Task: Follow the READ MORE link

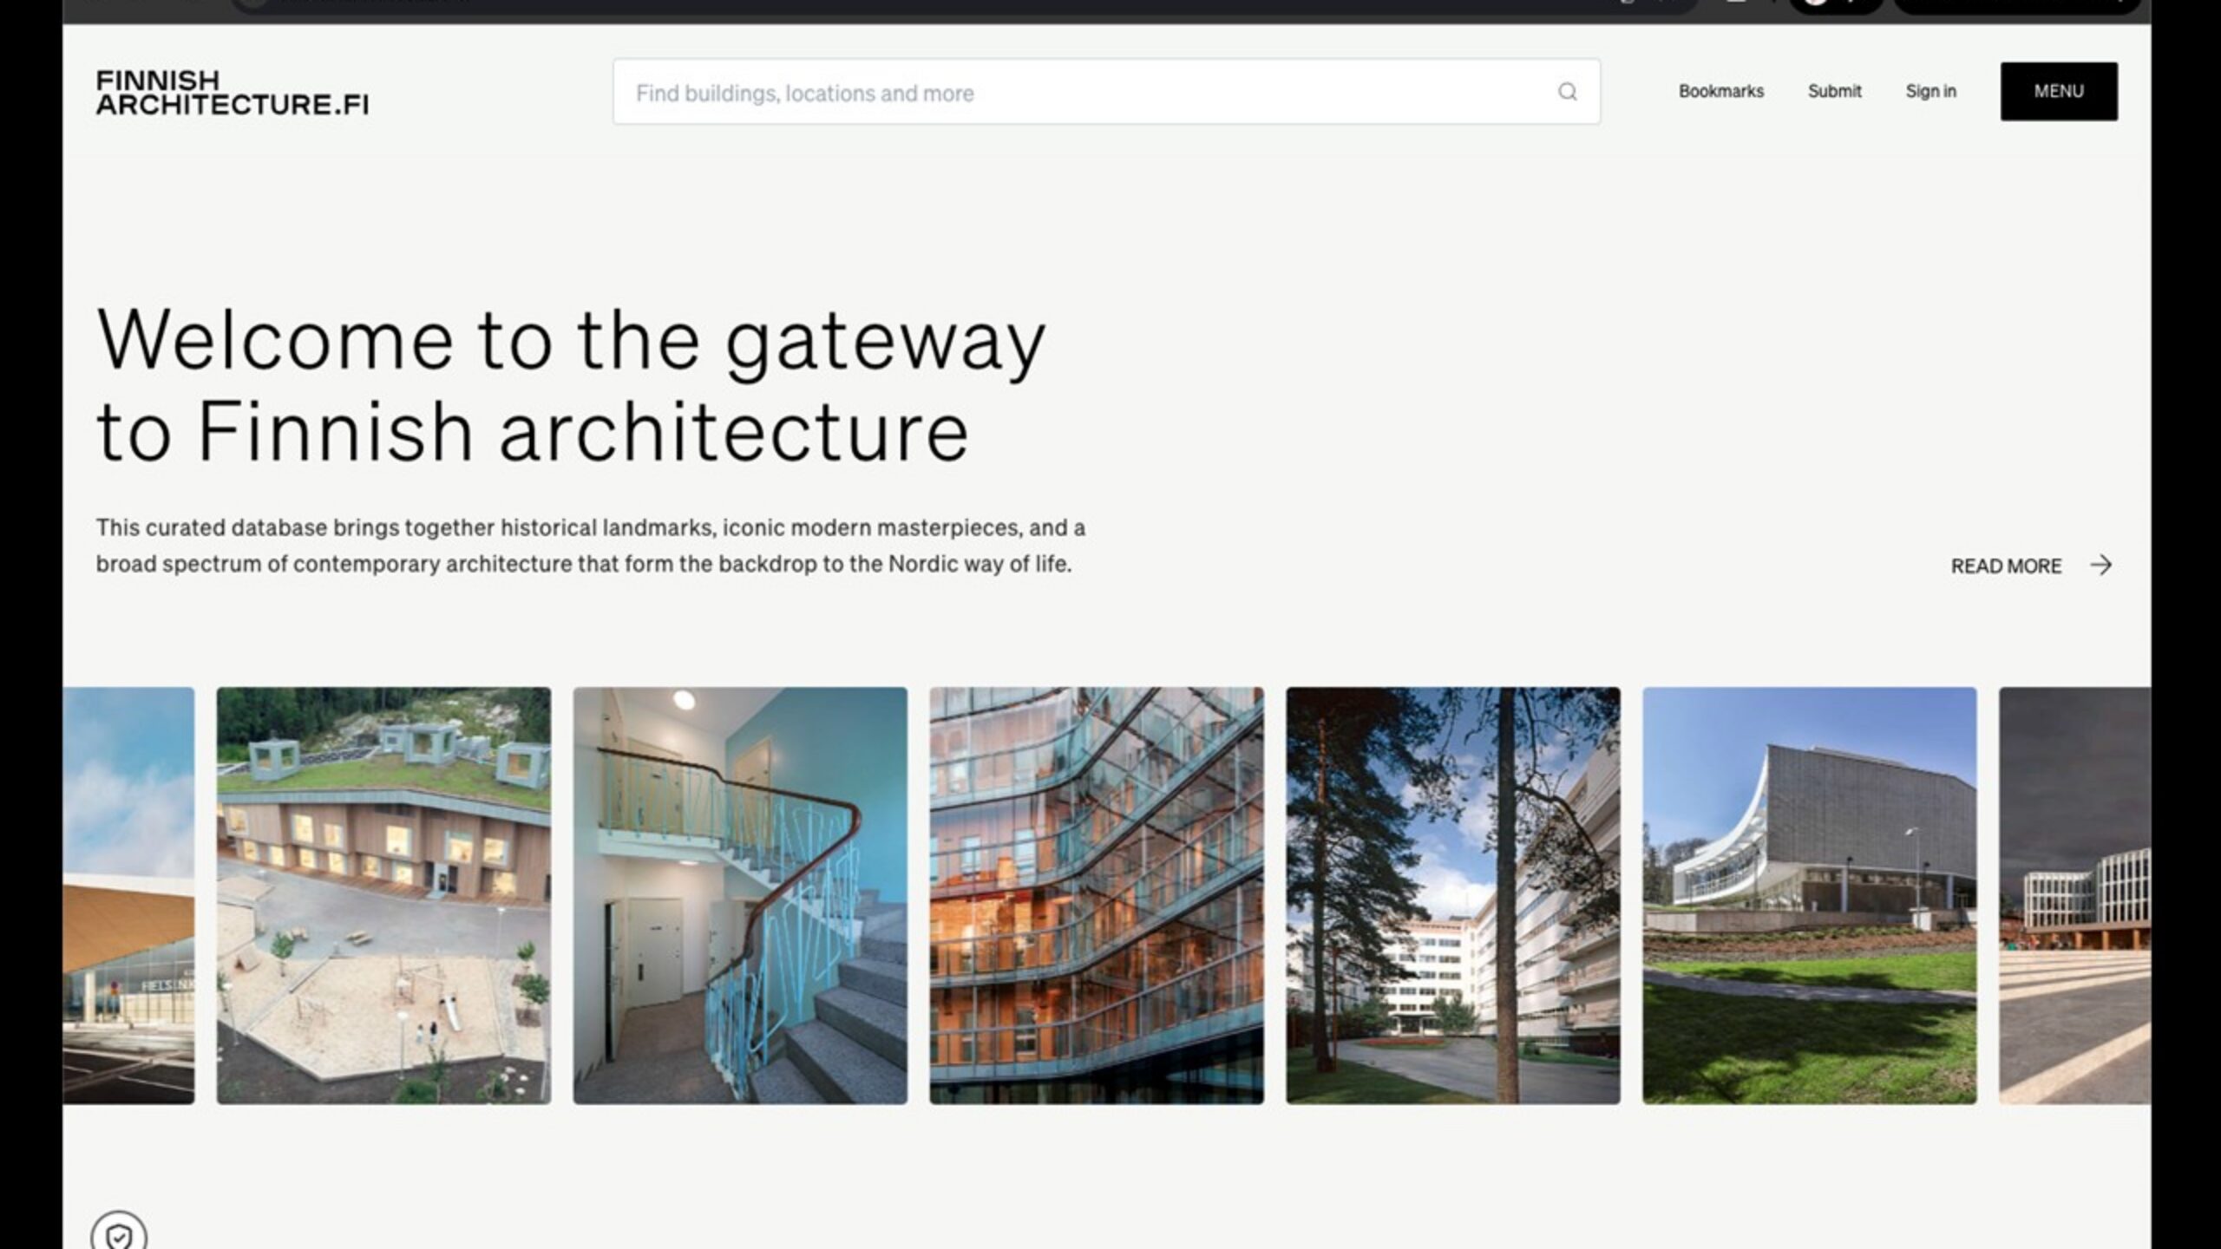Action: pyautogui.click(x=2005, y=566)
